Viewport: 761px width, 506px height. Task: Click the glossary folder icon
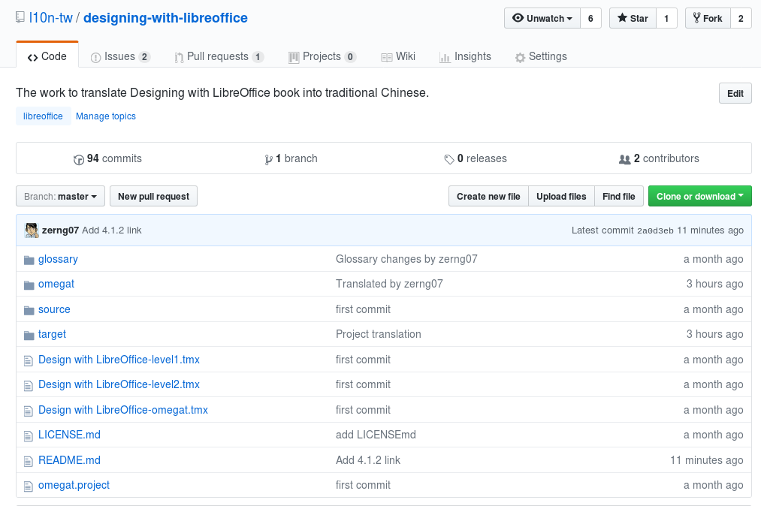tap(29, 260)
